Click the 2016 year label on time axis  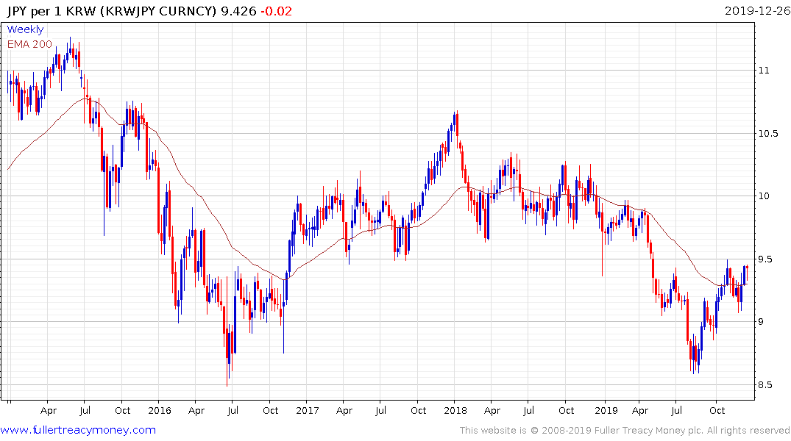point(160,410)
